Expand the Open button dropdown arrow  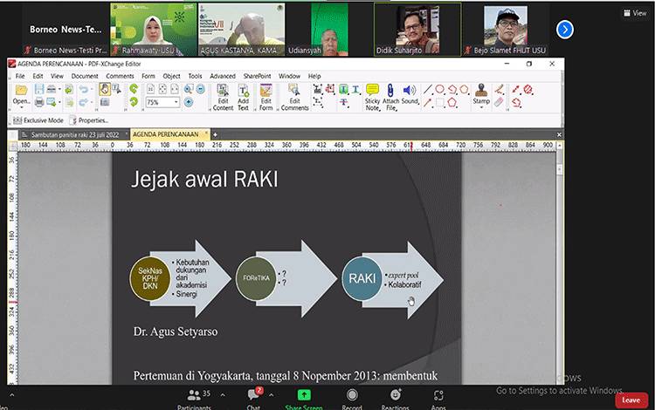21,107
